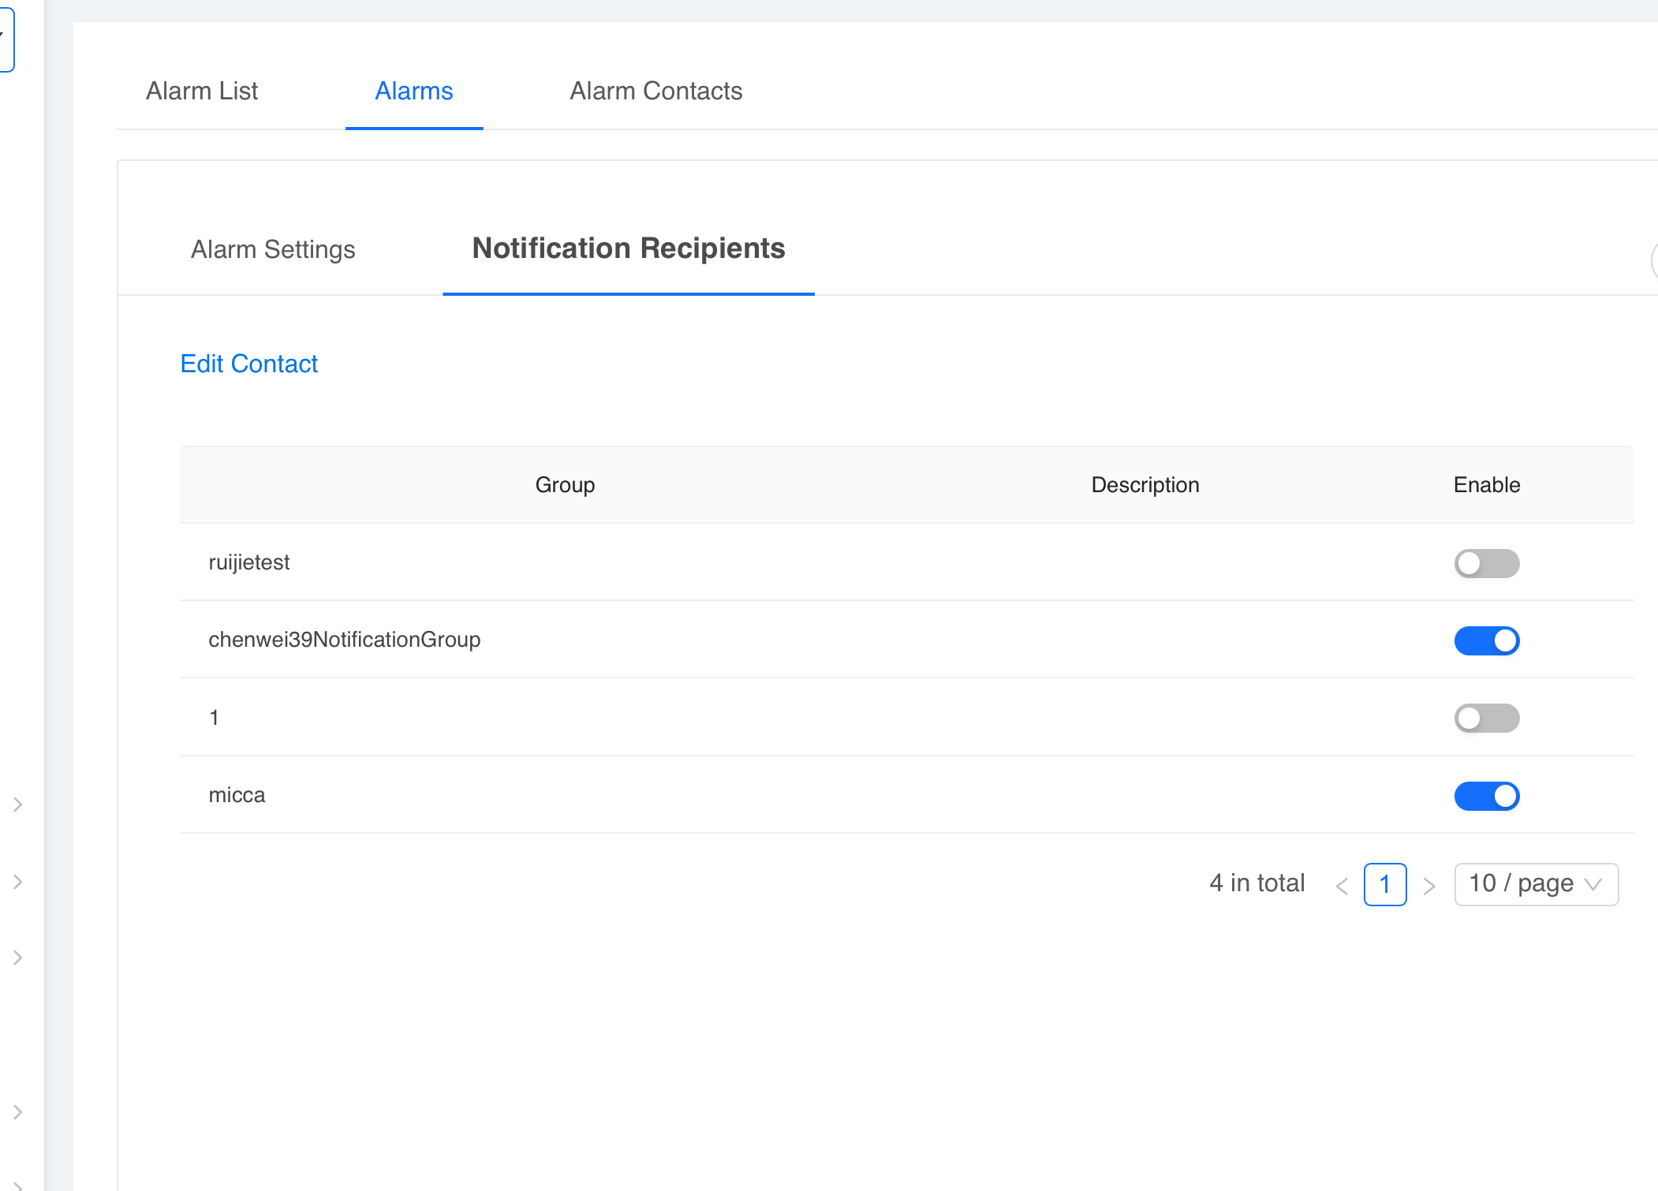Open the Alarm List tab

click(x=202, y=91)
